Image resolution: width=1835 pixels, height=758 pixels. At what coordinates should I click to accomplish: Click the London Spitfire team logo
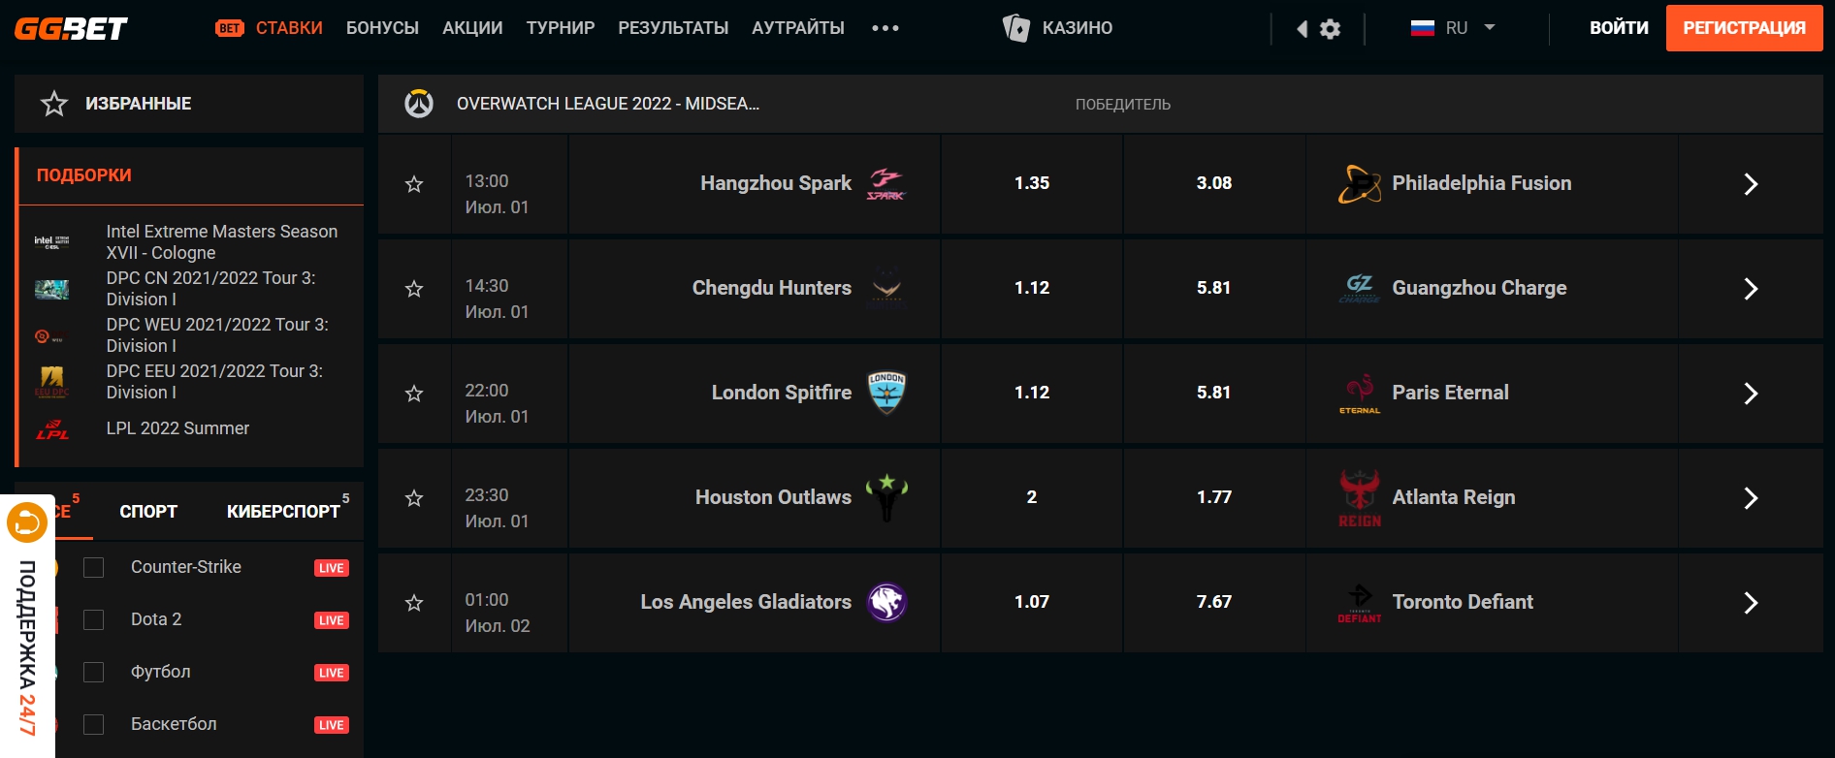[886, 393]
